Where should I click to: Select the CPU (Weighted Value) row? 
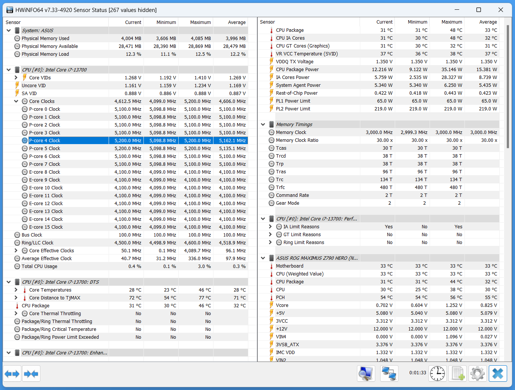pyautogui.click(x=379, y=274)
